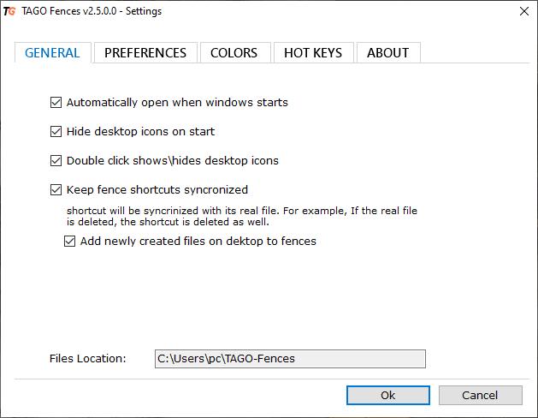Click the Files Location path field
Image resolution: width=538 pixels, height=418 pixels.
[x=290, y=359]
